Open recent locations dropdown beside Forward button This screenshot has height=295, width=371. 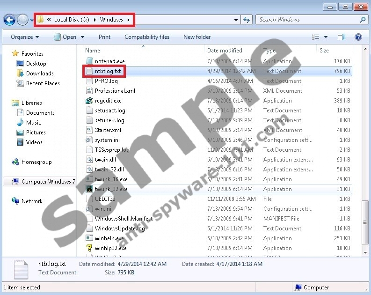point(32,20)
